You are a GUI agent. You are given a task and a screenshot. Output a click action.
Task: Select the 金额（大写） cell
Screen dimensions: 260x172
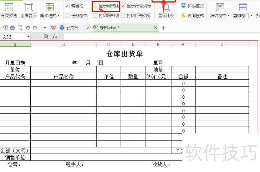pos(15,151)
